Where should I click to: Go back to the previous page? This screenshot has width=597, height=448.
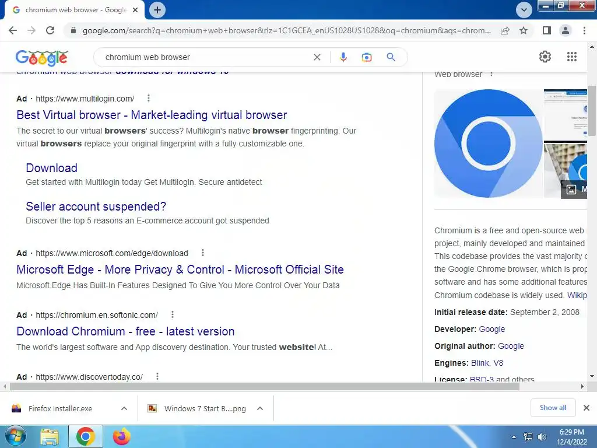pos(13,30)
